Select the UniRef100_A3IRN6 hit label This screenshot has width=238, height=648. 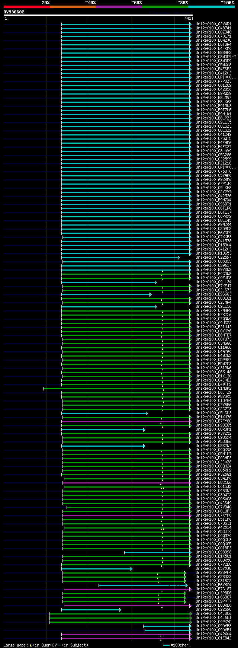213,368
